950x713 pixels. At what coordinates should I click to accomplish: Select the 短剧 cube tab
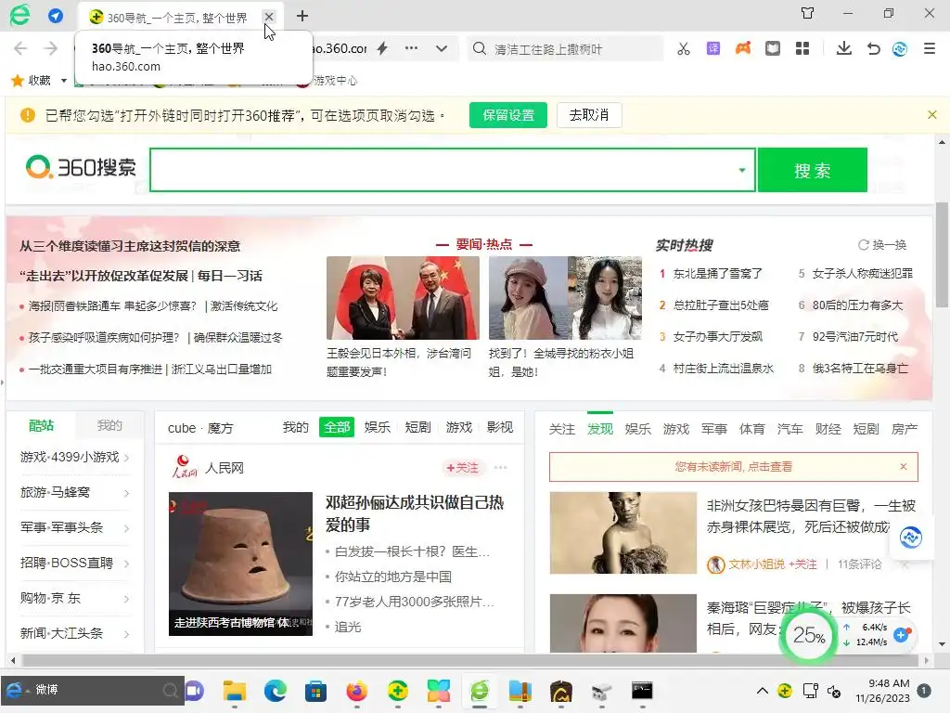[x=417, y=427]
